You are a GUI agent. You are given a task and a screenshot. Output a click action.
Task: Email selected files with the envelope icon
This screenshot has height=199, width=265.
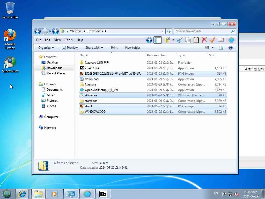(x=221, y=40)
